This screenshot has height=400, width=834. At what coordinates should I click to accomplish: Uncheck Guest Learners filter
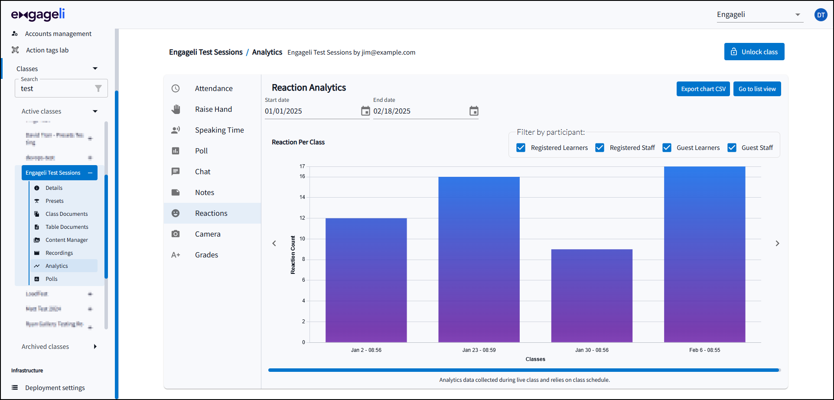[667, 148]
